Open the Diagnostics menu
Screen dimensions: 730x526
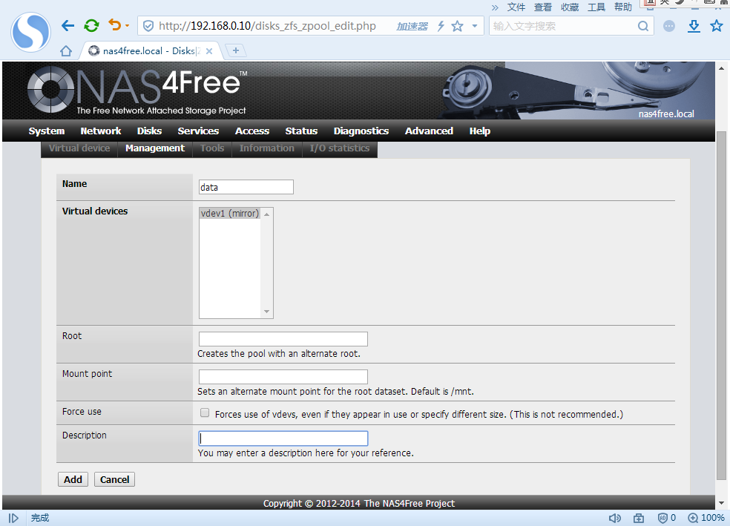point(361,131)
